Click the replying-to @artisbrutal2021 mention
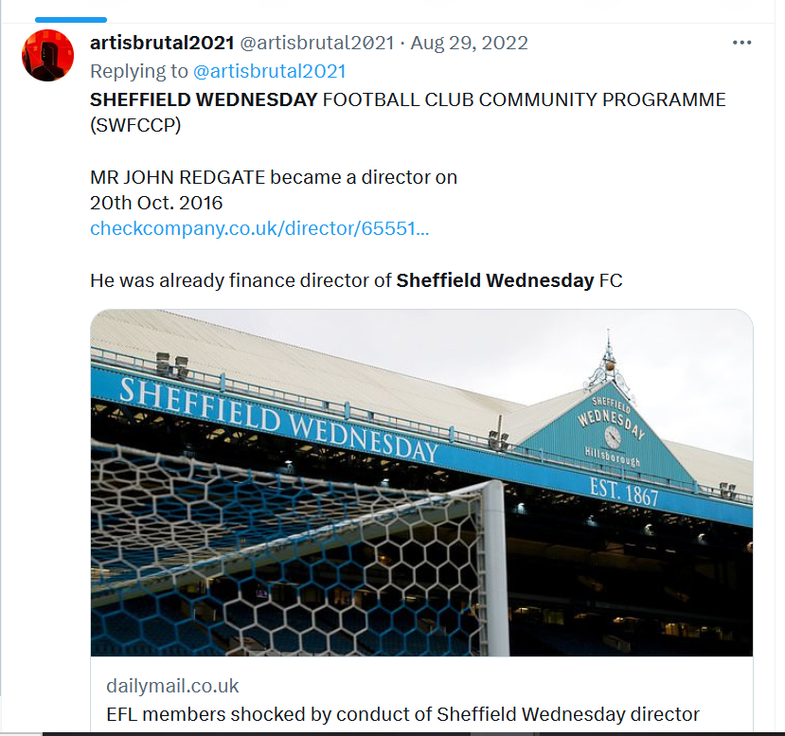 269,71
